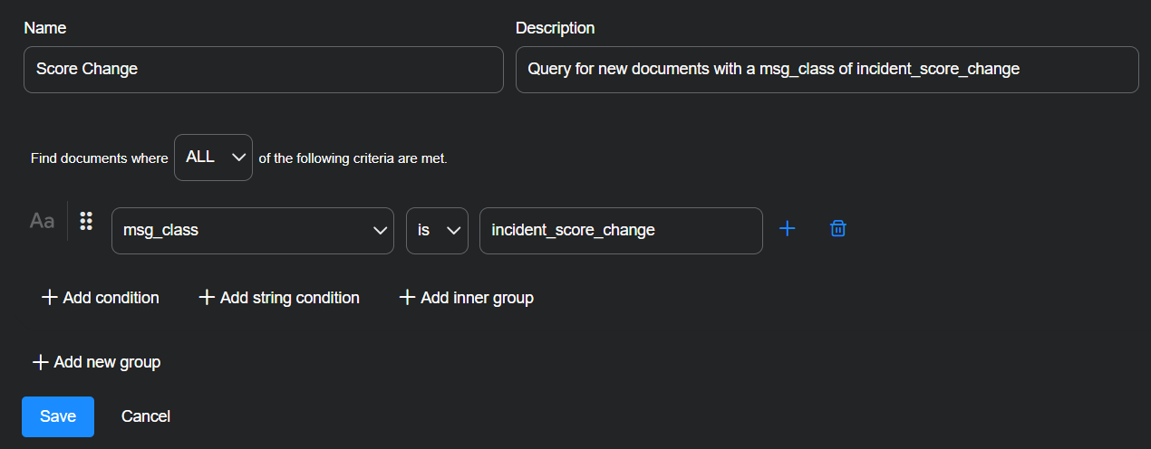Save the query

pos(58,416)
